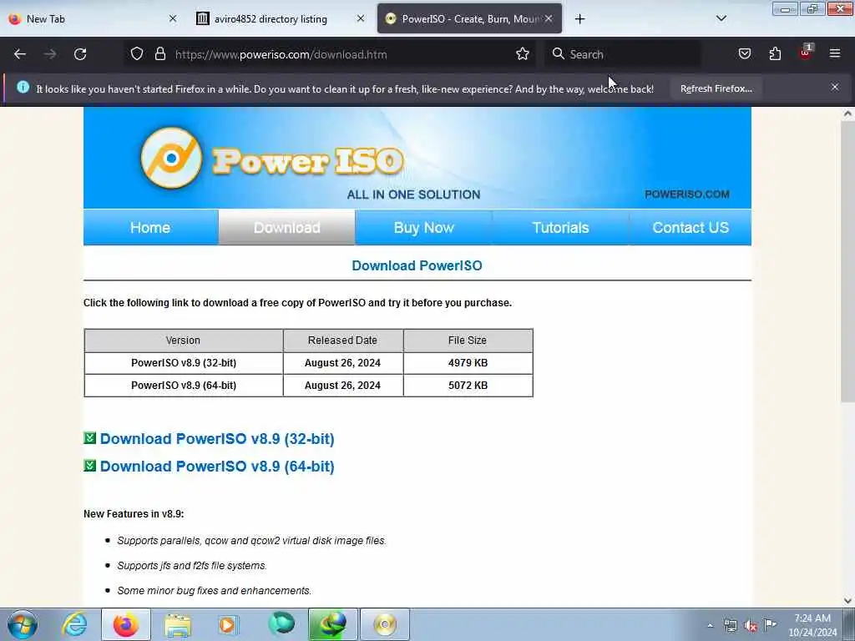Screen dimensions: 855x641
Task: Click the New Features in v8.9 heading
Action: (134, 514)
